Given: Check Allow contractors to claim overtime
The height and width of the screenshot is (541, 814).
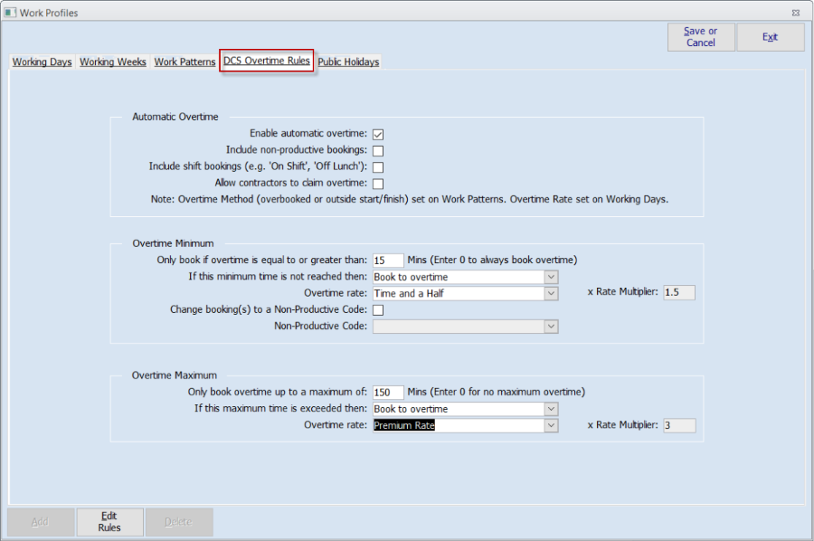Looking at the screenshot, I should (x=378, y=184).
